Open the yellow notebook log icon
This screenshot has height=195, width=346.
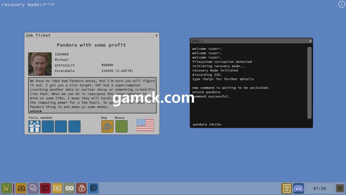(x=287, y=188)
